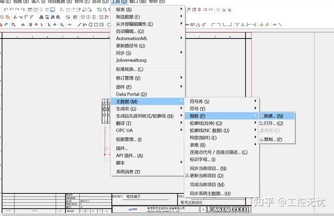Viewport: 334px width, 216px height.
Task: Click the red cross-shaped symbol icon
Action: 36,25
